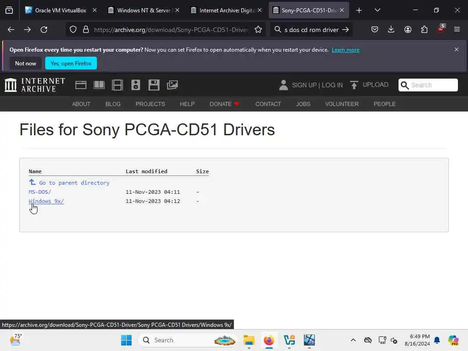Click the Firefox address bar URL
The width and height of the screenshot is (468, 351).
[171, 30]
